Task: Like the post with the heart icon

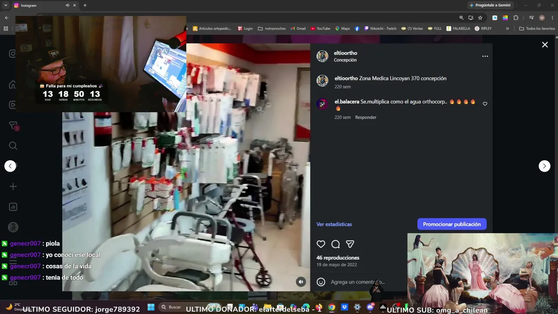Action: (x=321, y=244)
